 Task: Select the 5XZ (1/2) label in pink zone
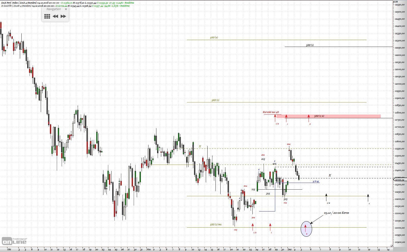click(x=319, y=116)
